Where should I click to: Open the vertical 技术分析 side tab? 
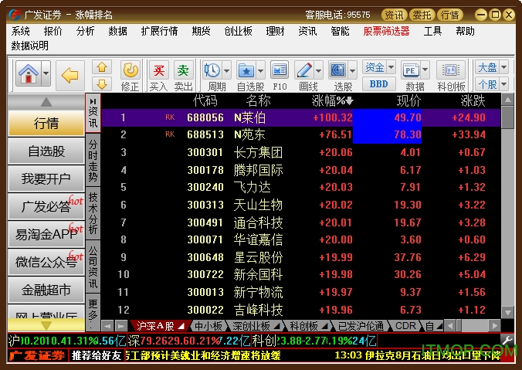click(x=93, y=213)
